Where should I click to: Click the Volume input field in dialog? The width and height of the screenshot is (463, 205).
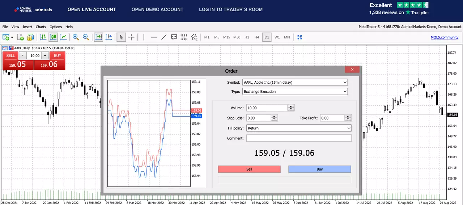(267, 108)
